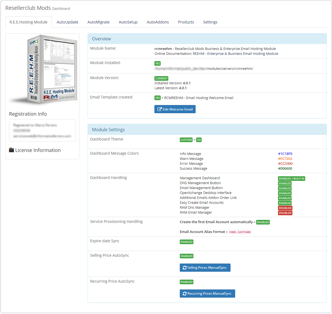This screenshot has height=314, width=332.
Task: Open the REEHM online documentation link text
Action: pyautogui.click(x=235, y=54)
